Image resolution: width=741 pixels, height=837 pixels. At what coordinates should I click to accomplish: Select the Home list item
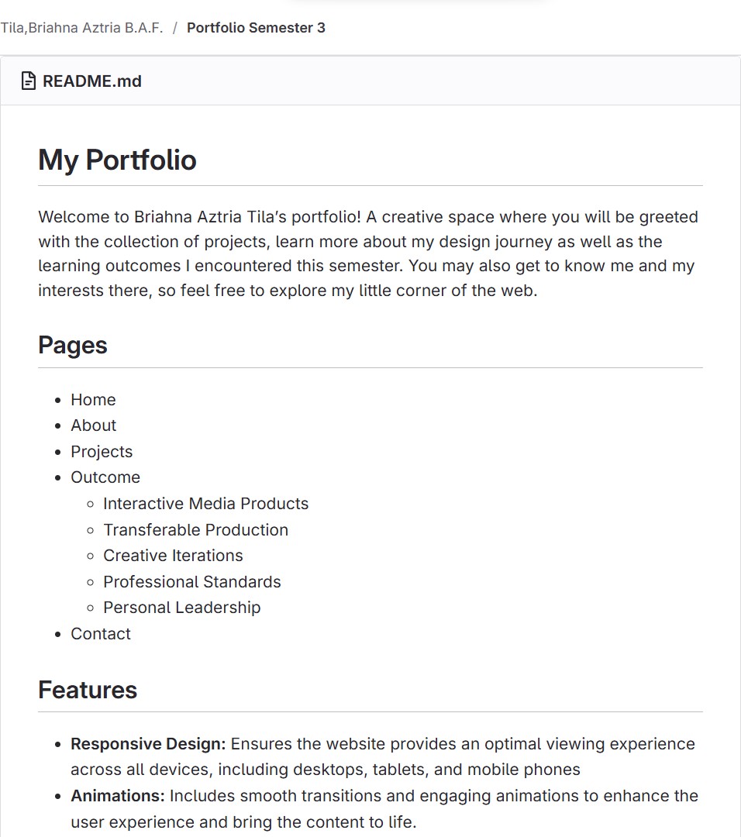click(x=93, y=400)
